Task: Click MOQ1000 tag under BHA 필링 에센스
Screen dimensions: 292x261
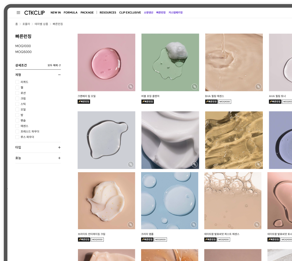Action: [x=225, y=102]
